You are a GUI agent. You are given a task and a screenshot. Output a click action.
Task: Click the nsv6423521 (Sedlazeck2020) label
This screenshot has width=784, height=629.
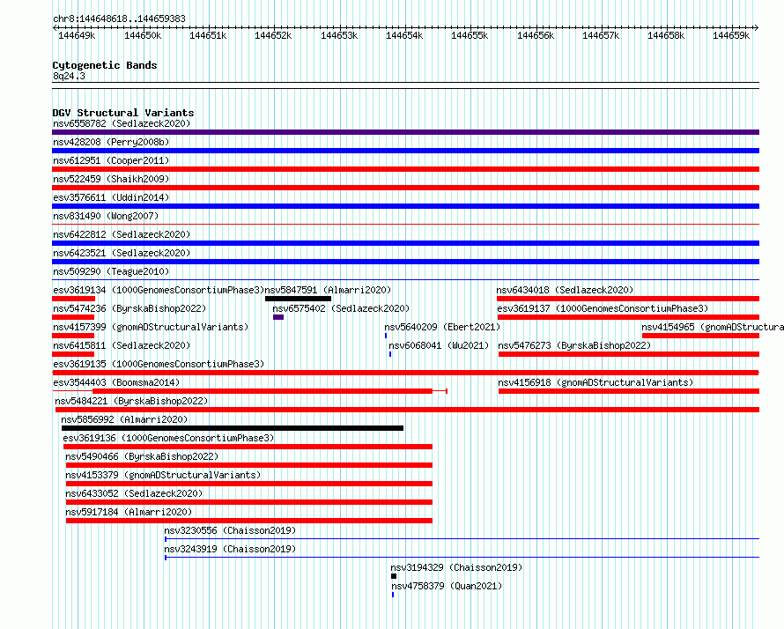coord(122,253)
